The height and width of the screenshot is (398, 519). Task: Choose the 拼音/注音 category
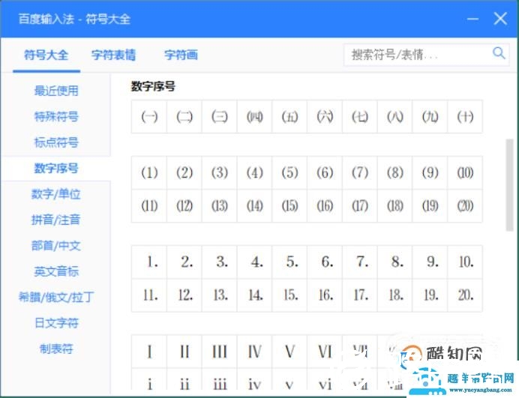[x=56, y=220]
